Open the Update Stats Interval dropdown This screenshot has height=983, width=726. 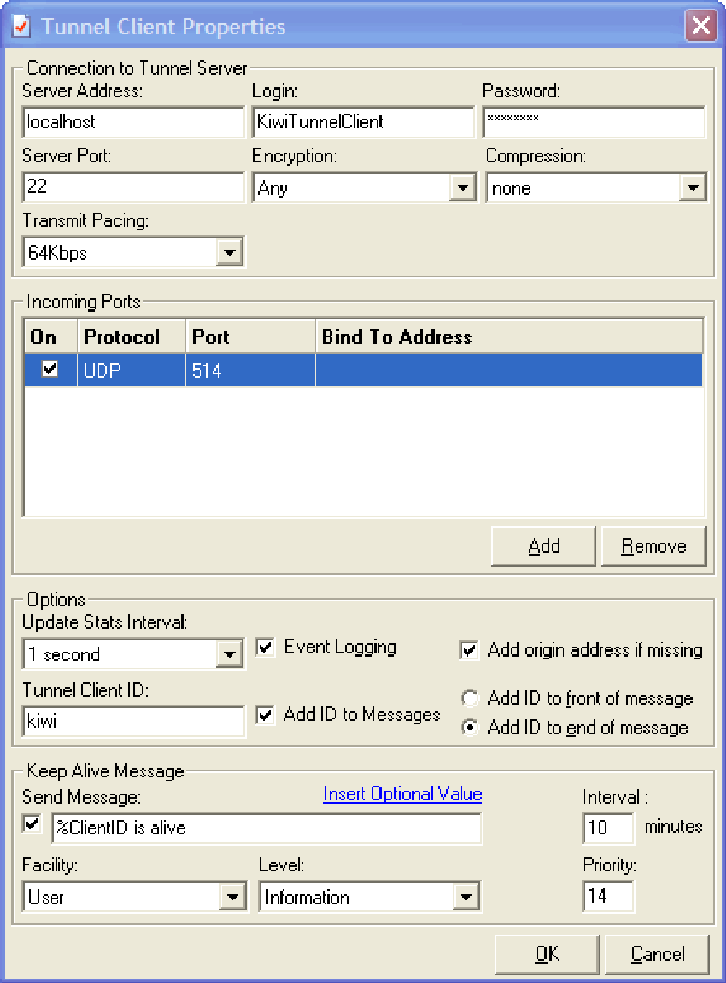tap(229, 654)
